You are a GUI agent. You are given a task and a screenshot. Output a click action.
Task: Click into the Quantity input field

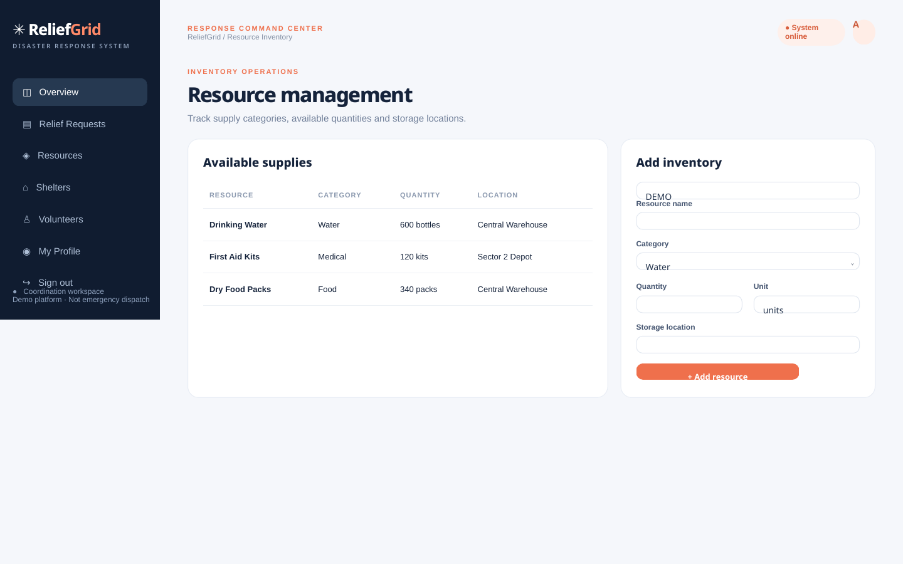[689, 305]
